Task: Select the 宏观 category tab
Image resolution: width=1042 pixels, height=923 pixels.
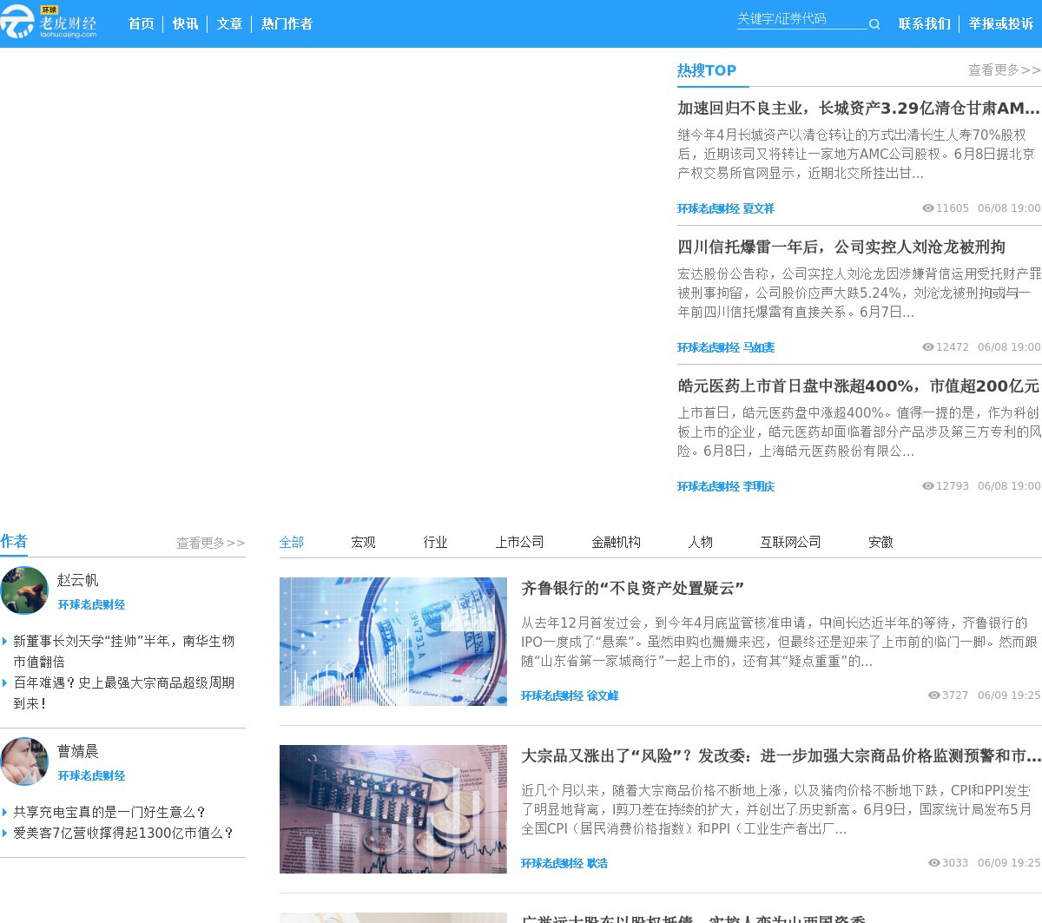Action: [363, 543]
